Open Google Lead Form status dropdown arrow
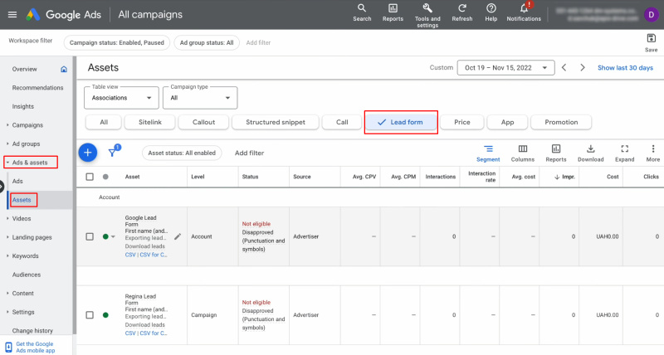Viewport: 664px width, 355px height. click(113, 236)
